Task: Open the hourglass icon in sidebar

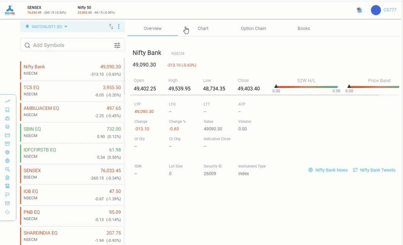Action: [x=7, y=186]
